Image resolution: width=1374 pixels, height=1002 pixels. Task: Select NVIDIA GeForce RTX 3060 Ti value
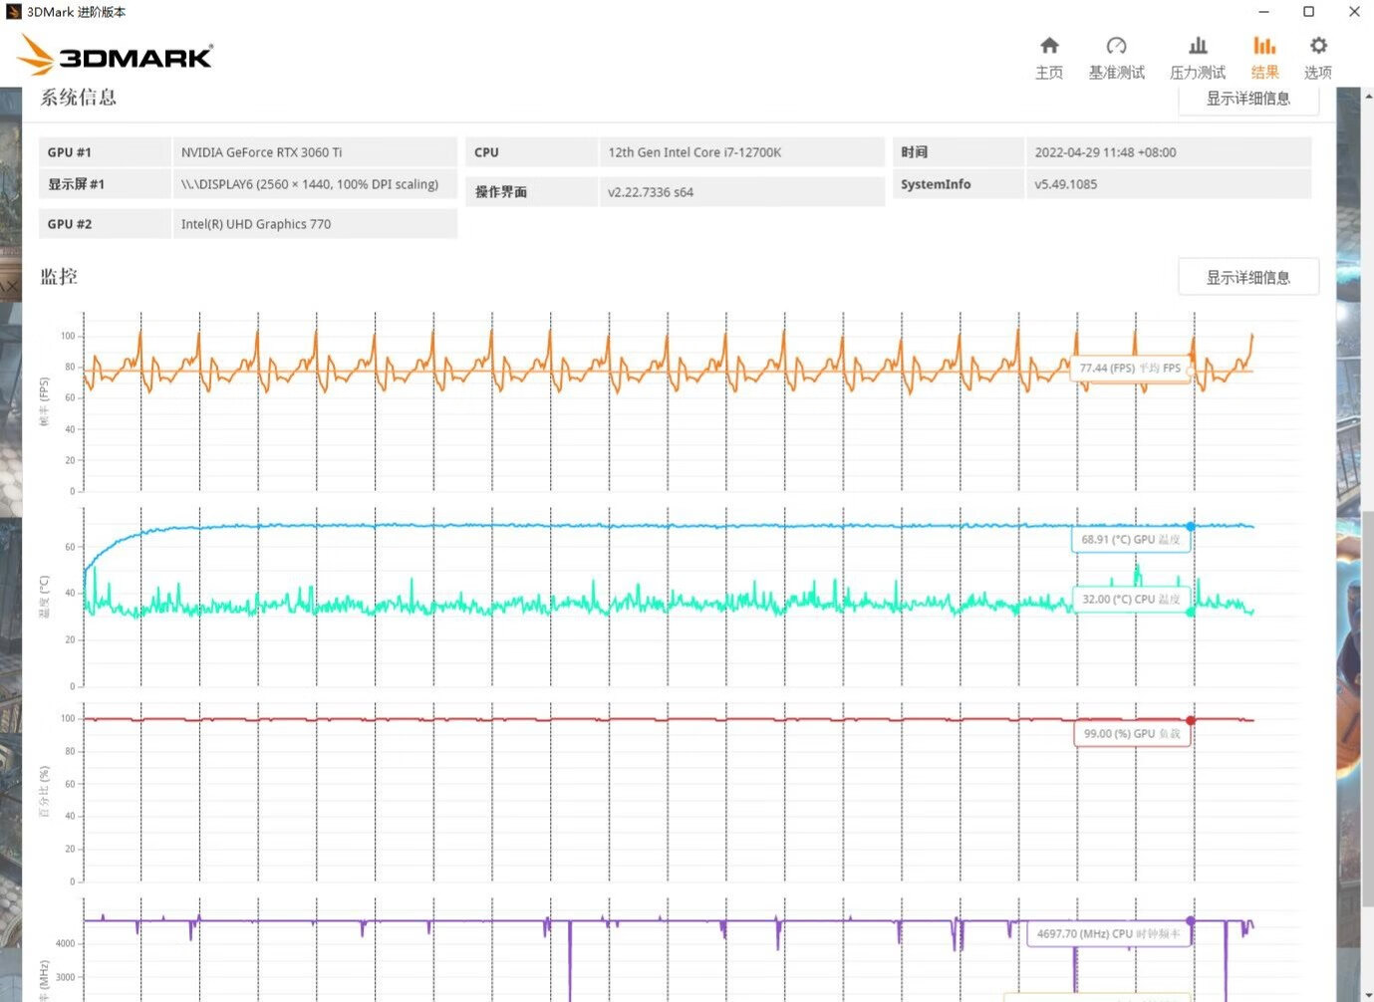[261, 152]
